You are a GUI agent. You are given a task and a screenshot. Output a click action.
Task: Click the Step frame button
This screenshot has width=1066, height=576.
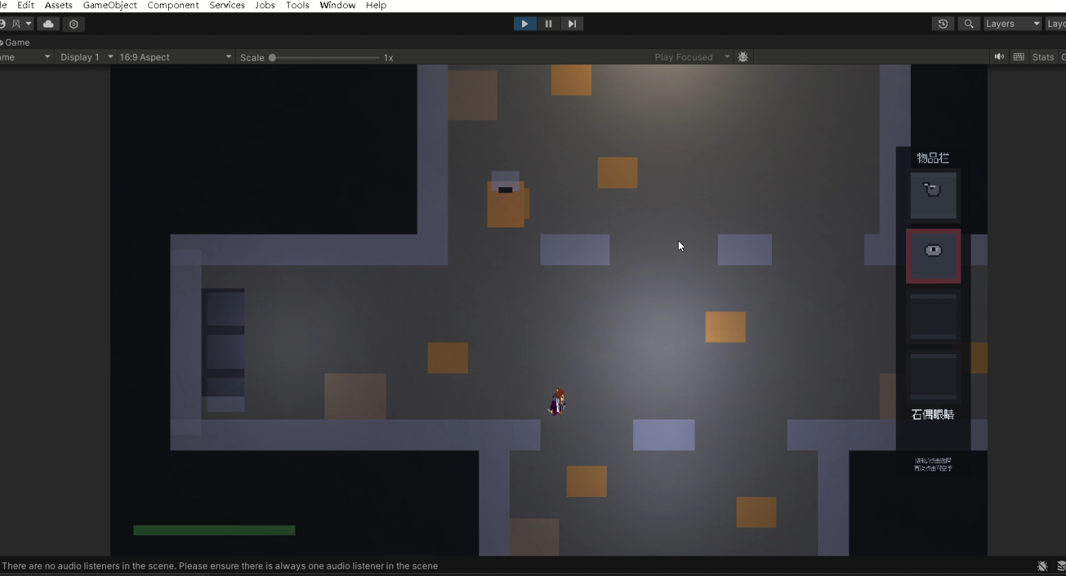pyautogui.click(x=572, y=24)
